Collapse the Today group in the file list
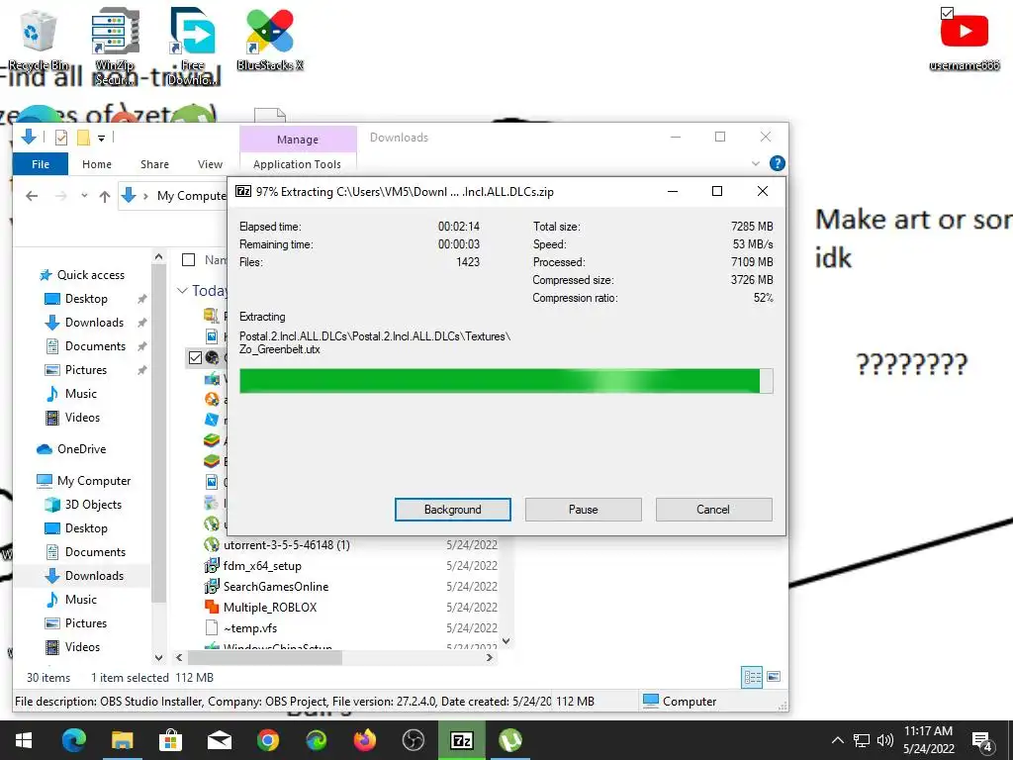Viewport: 1013px width, 760px height. point(183,291)
